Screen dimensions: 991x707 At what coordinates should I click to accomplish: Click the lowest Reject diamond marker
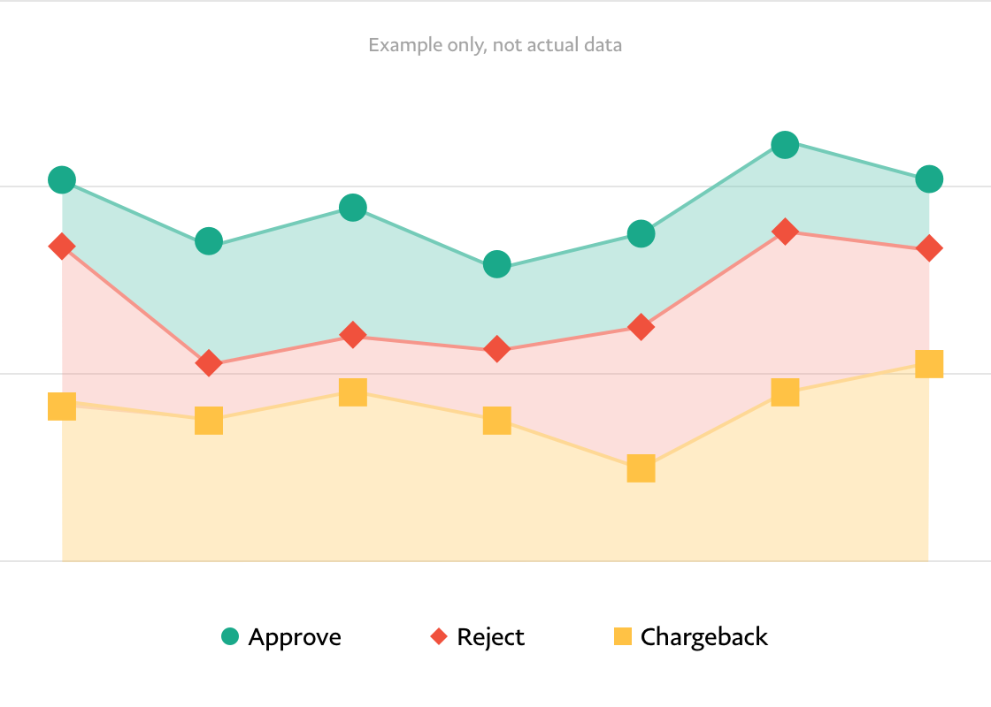click(x=209, y=363)
